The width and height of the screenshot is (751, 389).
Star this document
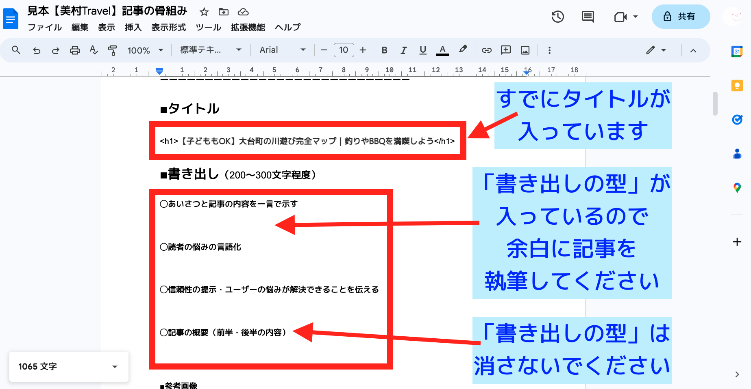[204, 12]
